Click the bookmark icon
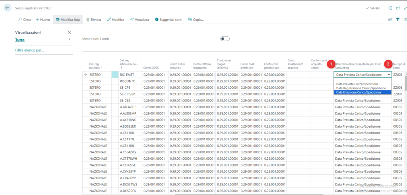Screen dimensions: 407x195 tap(391, 8)
